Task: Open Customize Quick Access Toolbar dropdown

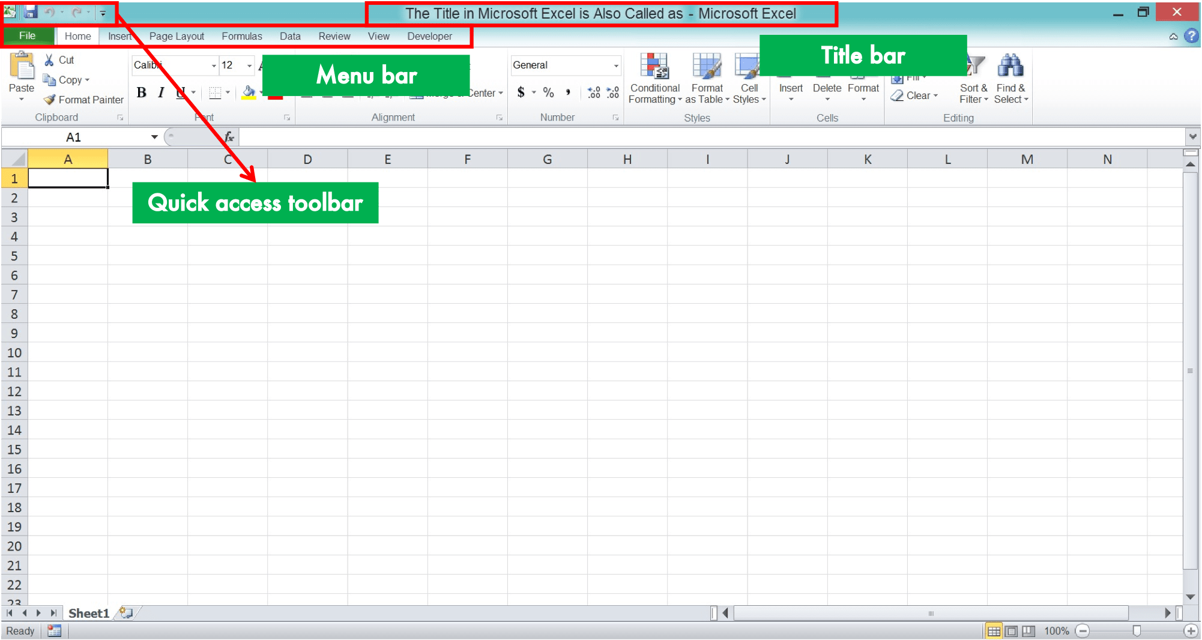Action: 103,13
